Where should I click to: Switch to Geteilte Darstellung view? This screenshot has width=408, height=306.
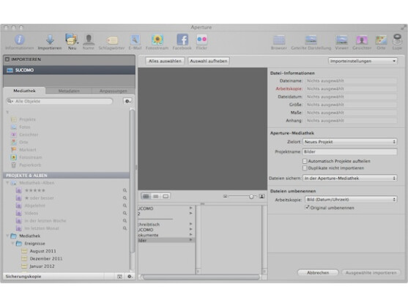pyautogui.click(x=311, y=40)
